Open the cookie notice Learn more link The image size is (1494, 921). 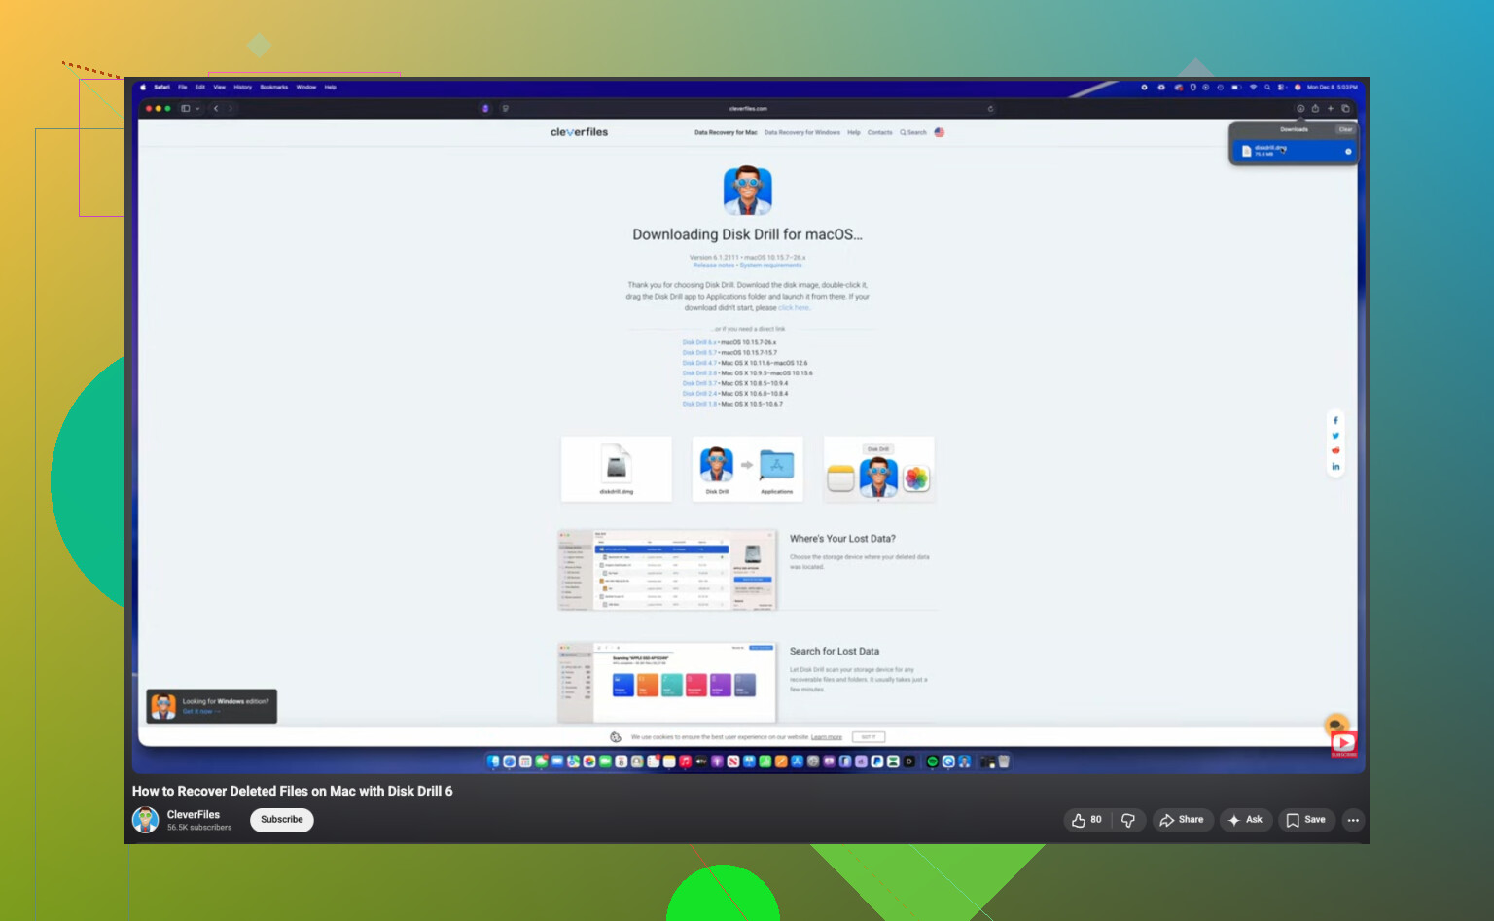coord(827,737)
